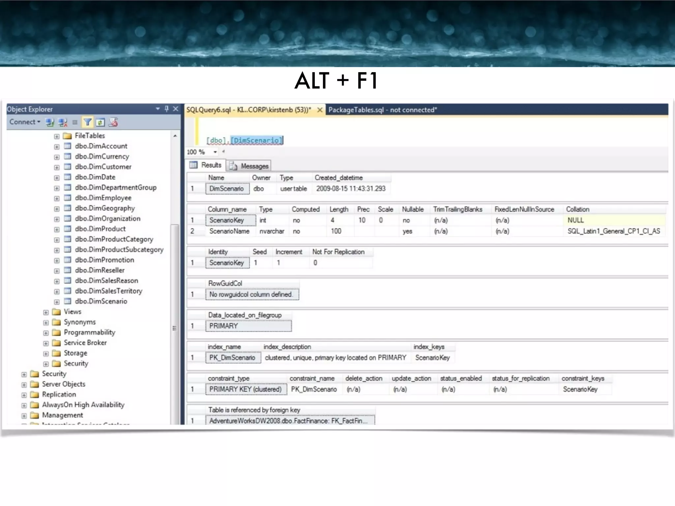Open the 100 % zoom dropdown

[215, 152]
